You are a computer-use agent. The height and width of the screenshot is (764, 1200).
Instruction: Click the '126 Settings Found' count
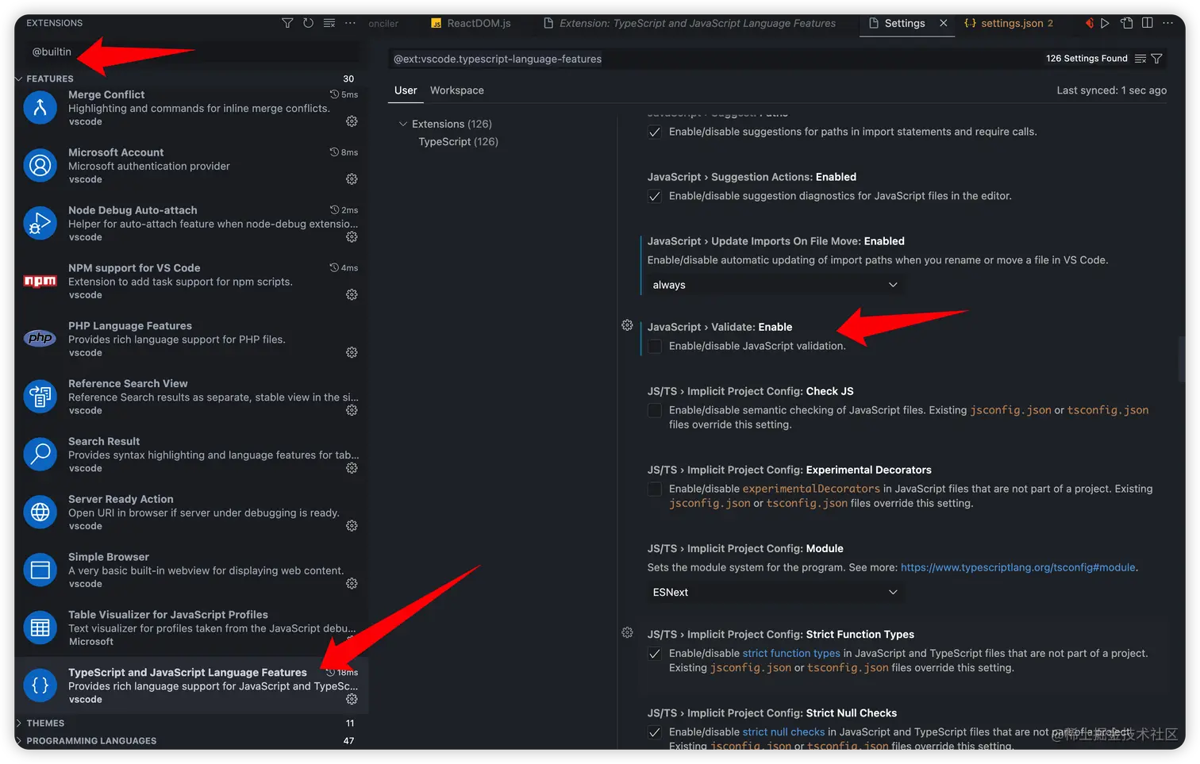tap(1087, 59)
